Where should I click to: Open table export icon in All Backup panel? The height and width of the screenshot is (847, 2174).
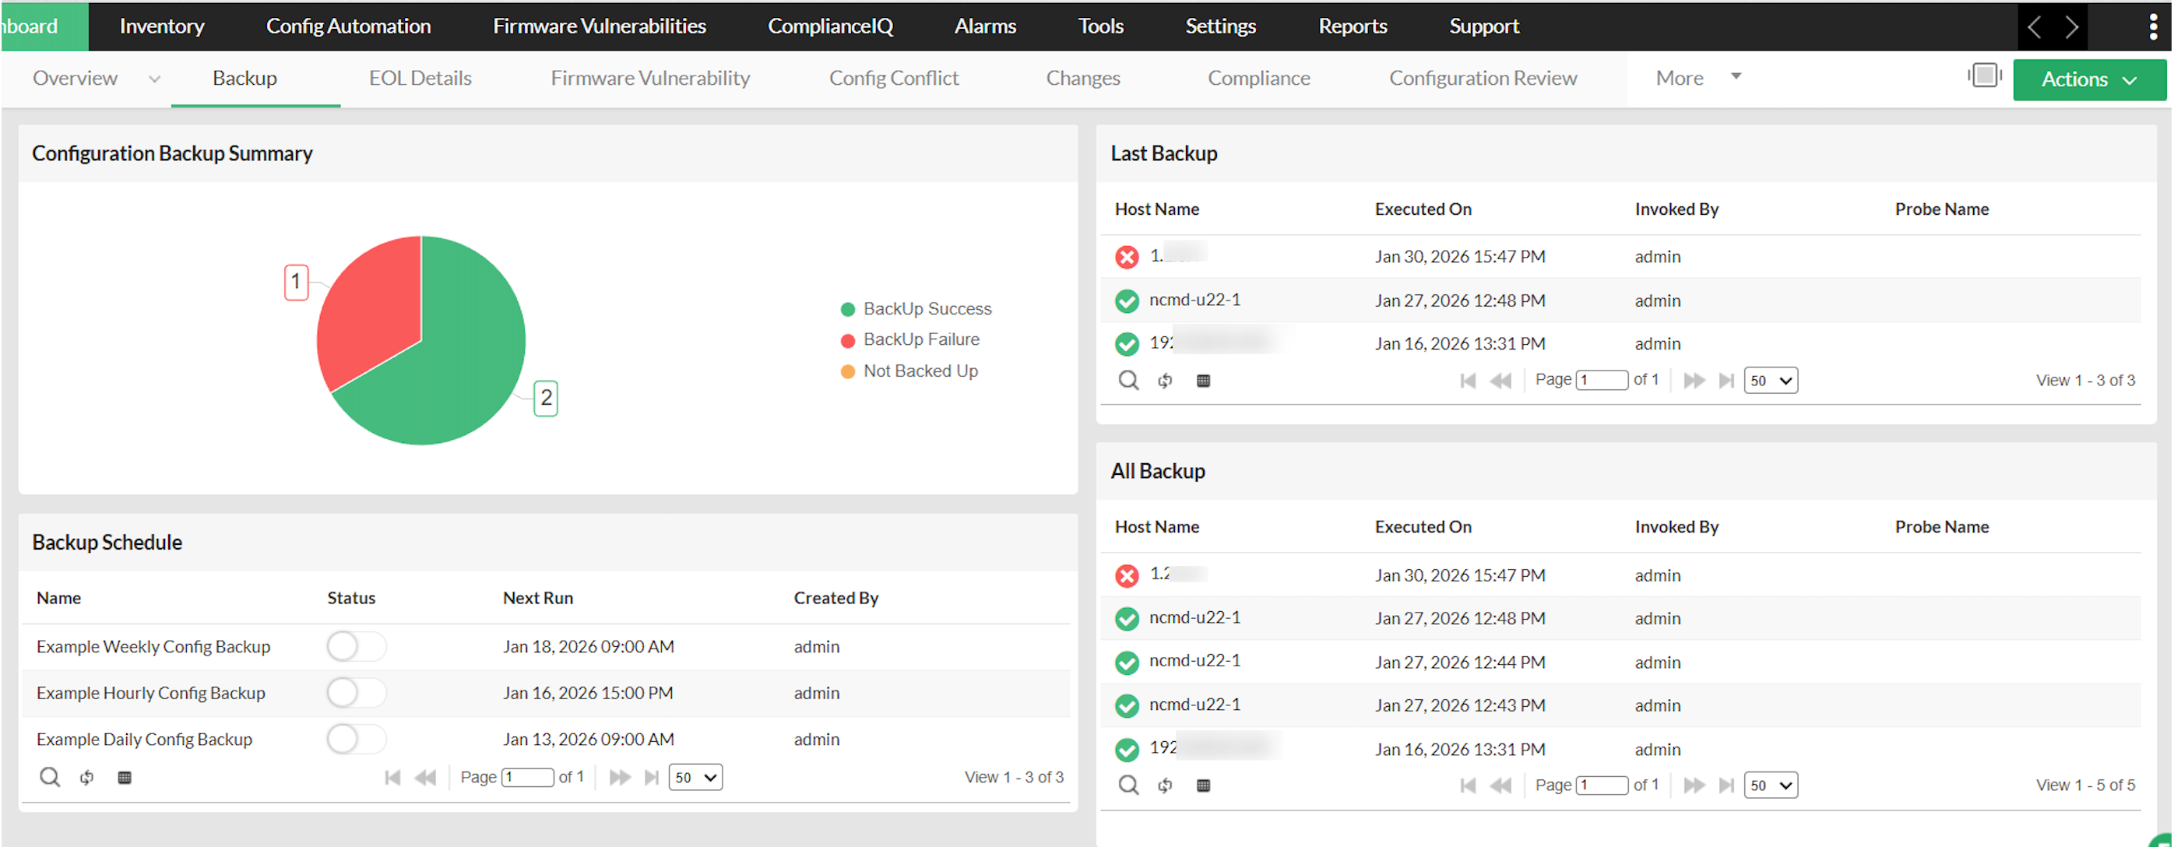tap(1205, 785)
